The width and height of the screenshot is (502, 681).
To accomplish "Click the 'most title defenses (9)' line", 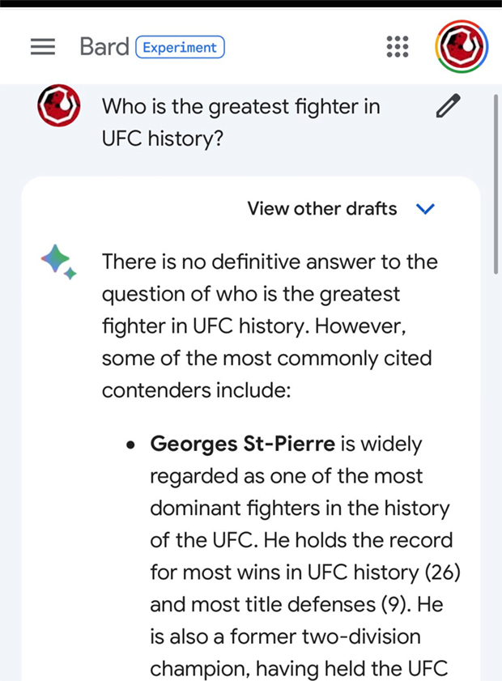I will [x=296, y=605].
